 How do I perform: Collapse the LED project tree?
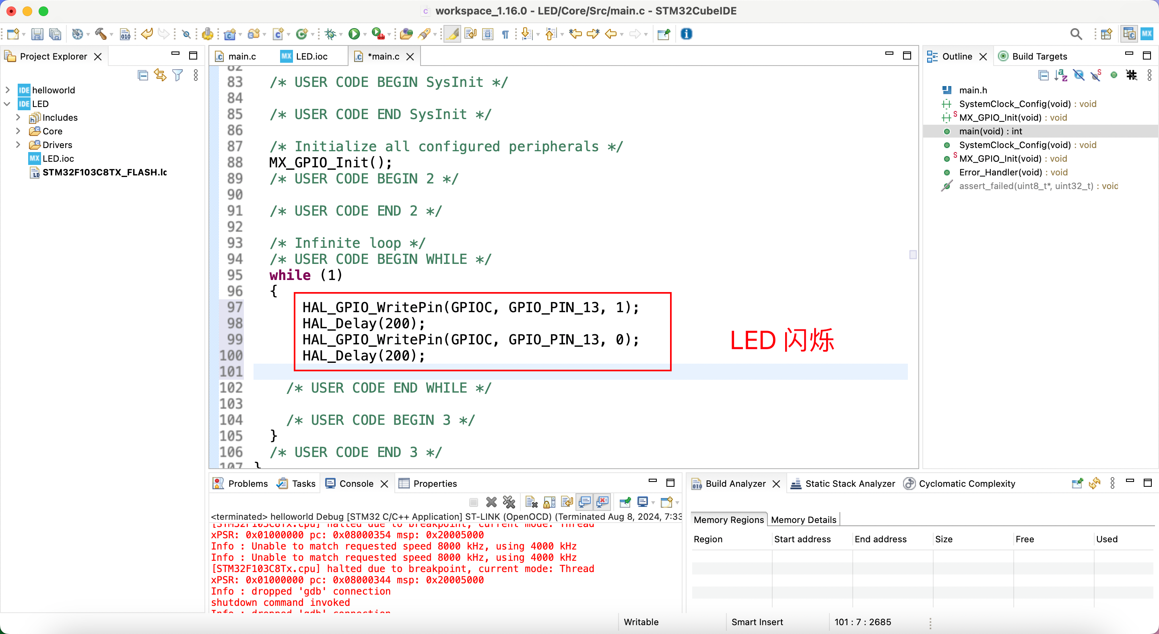(x=7, y=104)
